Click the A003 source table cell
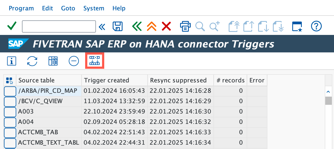Screen dimensions: 334x149 (x=49, y=112)
